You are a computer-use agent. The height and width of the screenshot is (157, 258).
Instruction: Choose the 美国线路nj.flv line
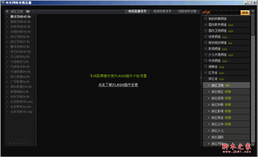[x=20, y=92]
